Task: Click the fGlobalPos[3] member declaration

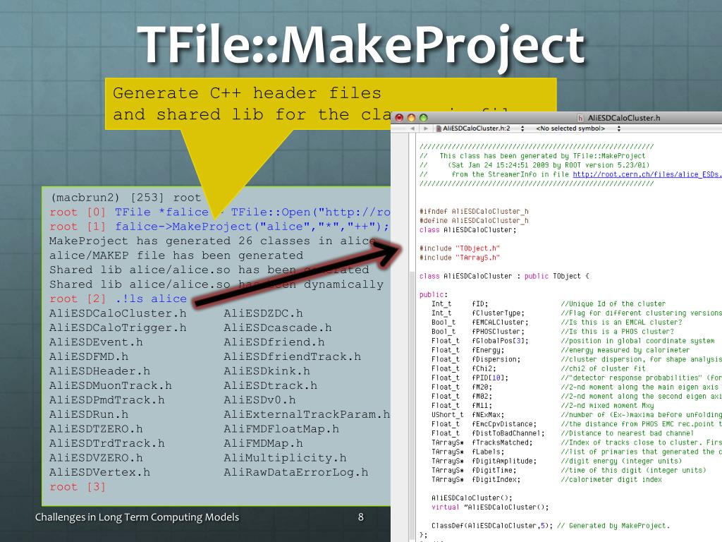Action: pos(479,341)
